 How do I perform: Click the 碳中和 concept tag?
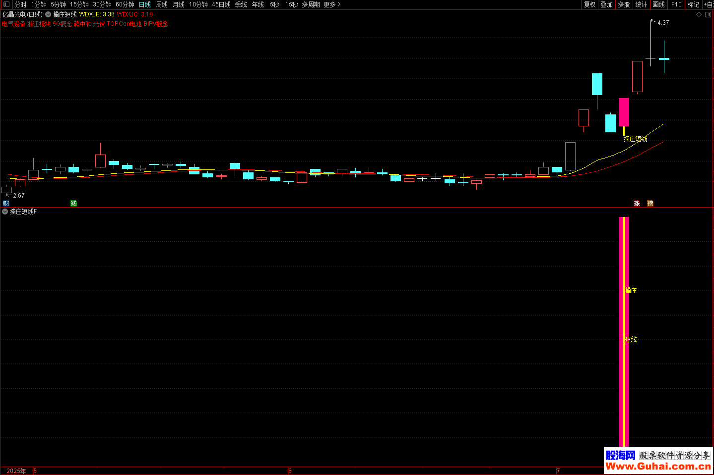tap(83, 24)
